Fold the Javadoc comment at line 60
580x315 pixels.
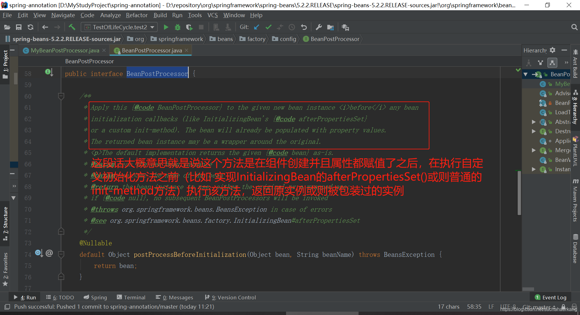(x=61, y=96)
